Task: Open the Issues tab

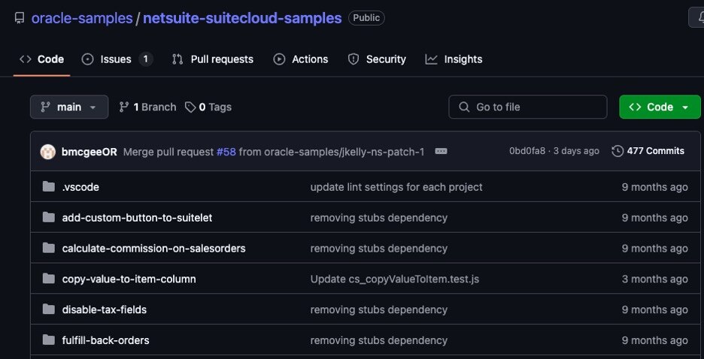Action: [117, 59]
